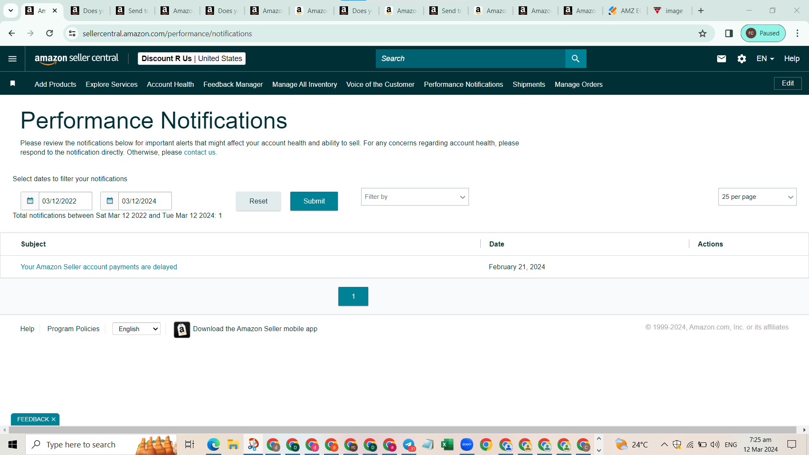Open Task View on the taskbar
This screenshot has width=809, height=455.
pyautogui.click(x=190, y=444)
